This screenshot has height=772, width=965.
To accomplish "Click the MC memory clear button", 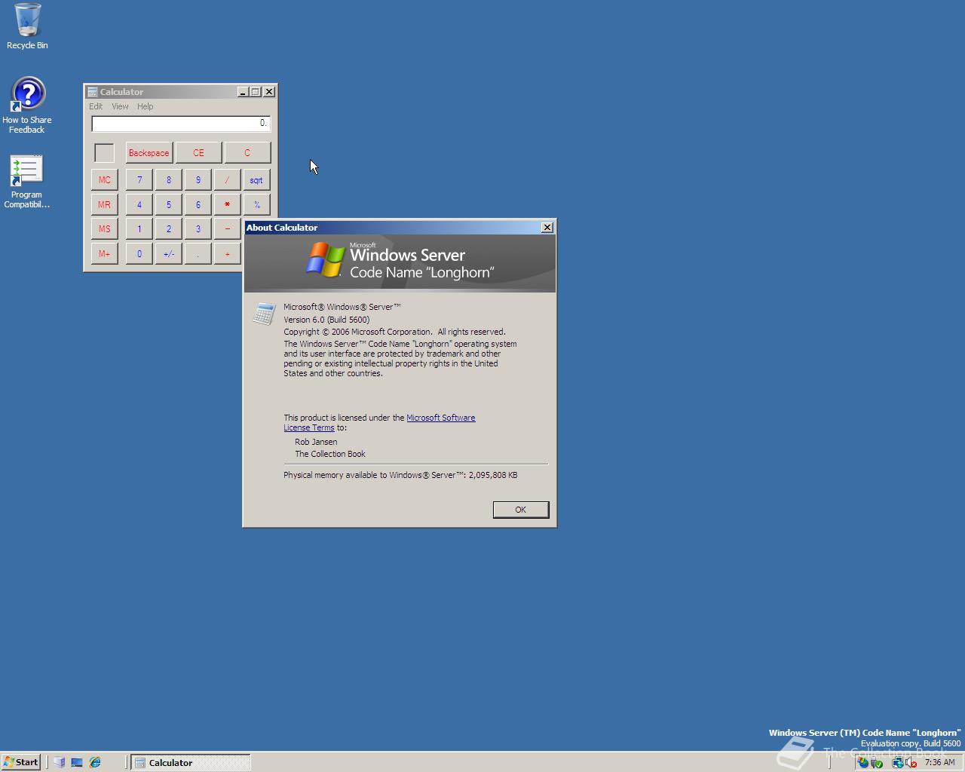I will [104, 180].
